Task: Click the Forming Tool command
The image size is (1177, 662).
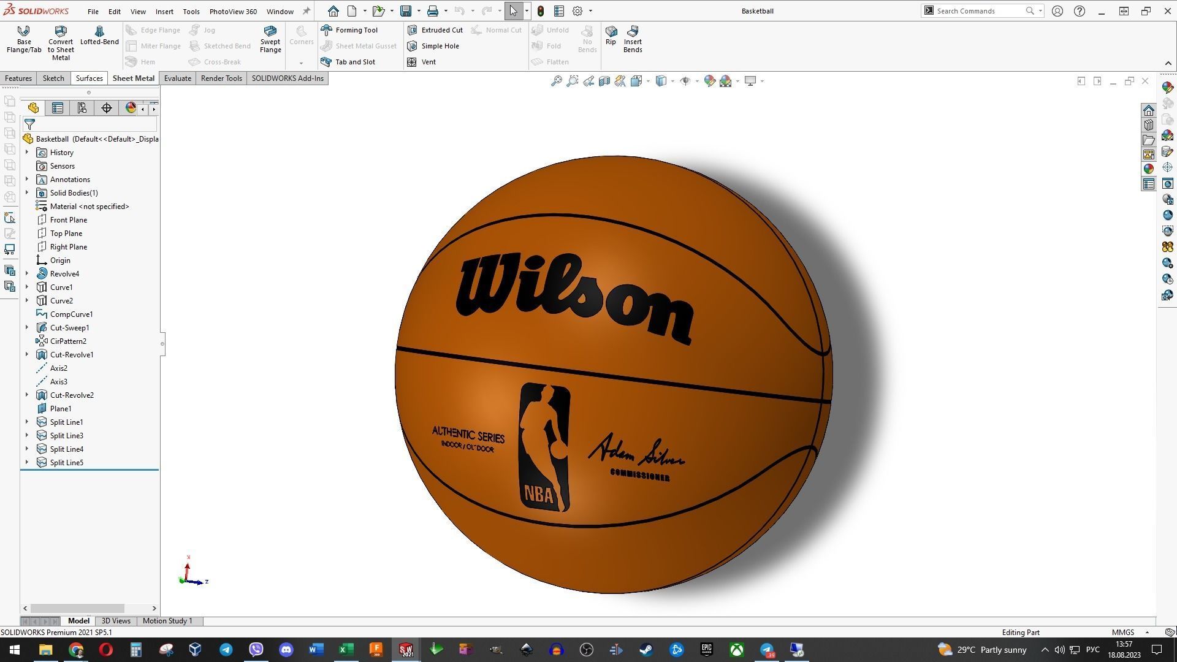Action: point(349,30)
